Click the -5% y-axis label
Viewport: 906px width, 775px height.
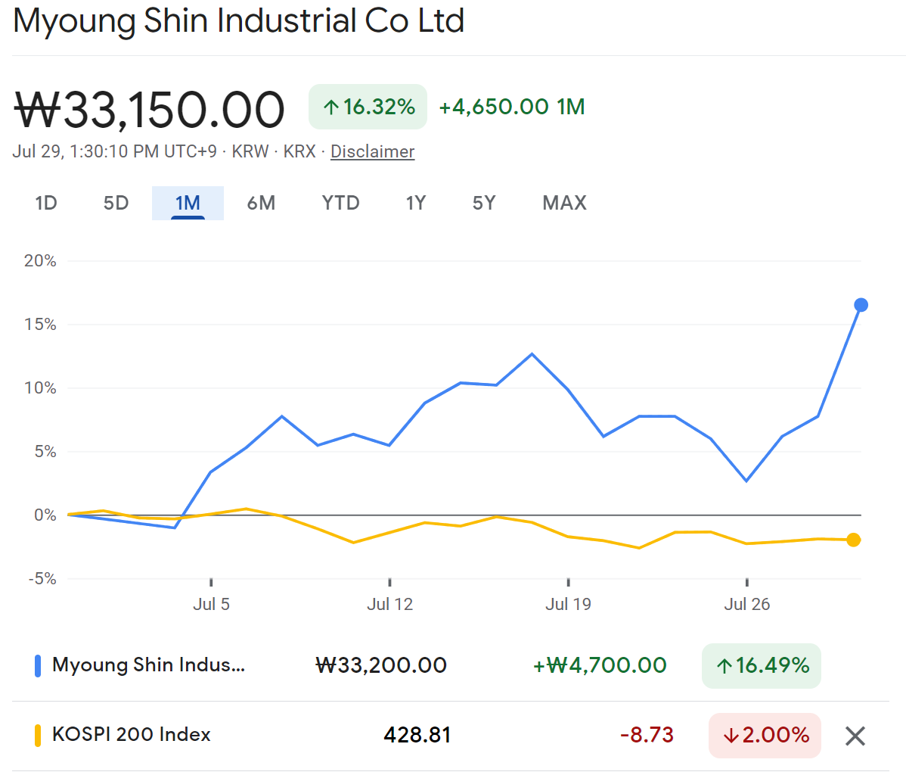(x=42, y=579)
